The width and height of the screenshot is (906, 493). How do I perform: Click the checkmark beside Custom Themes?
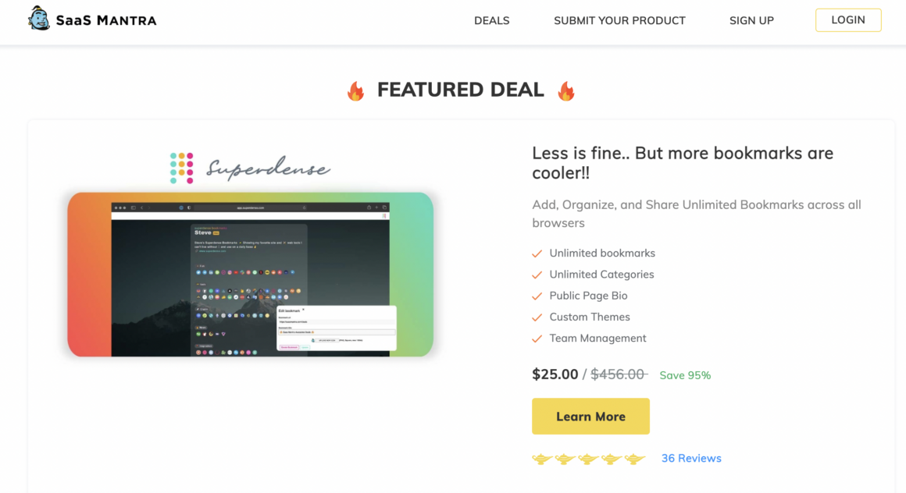[x=537, y=317]
